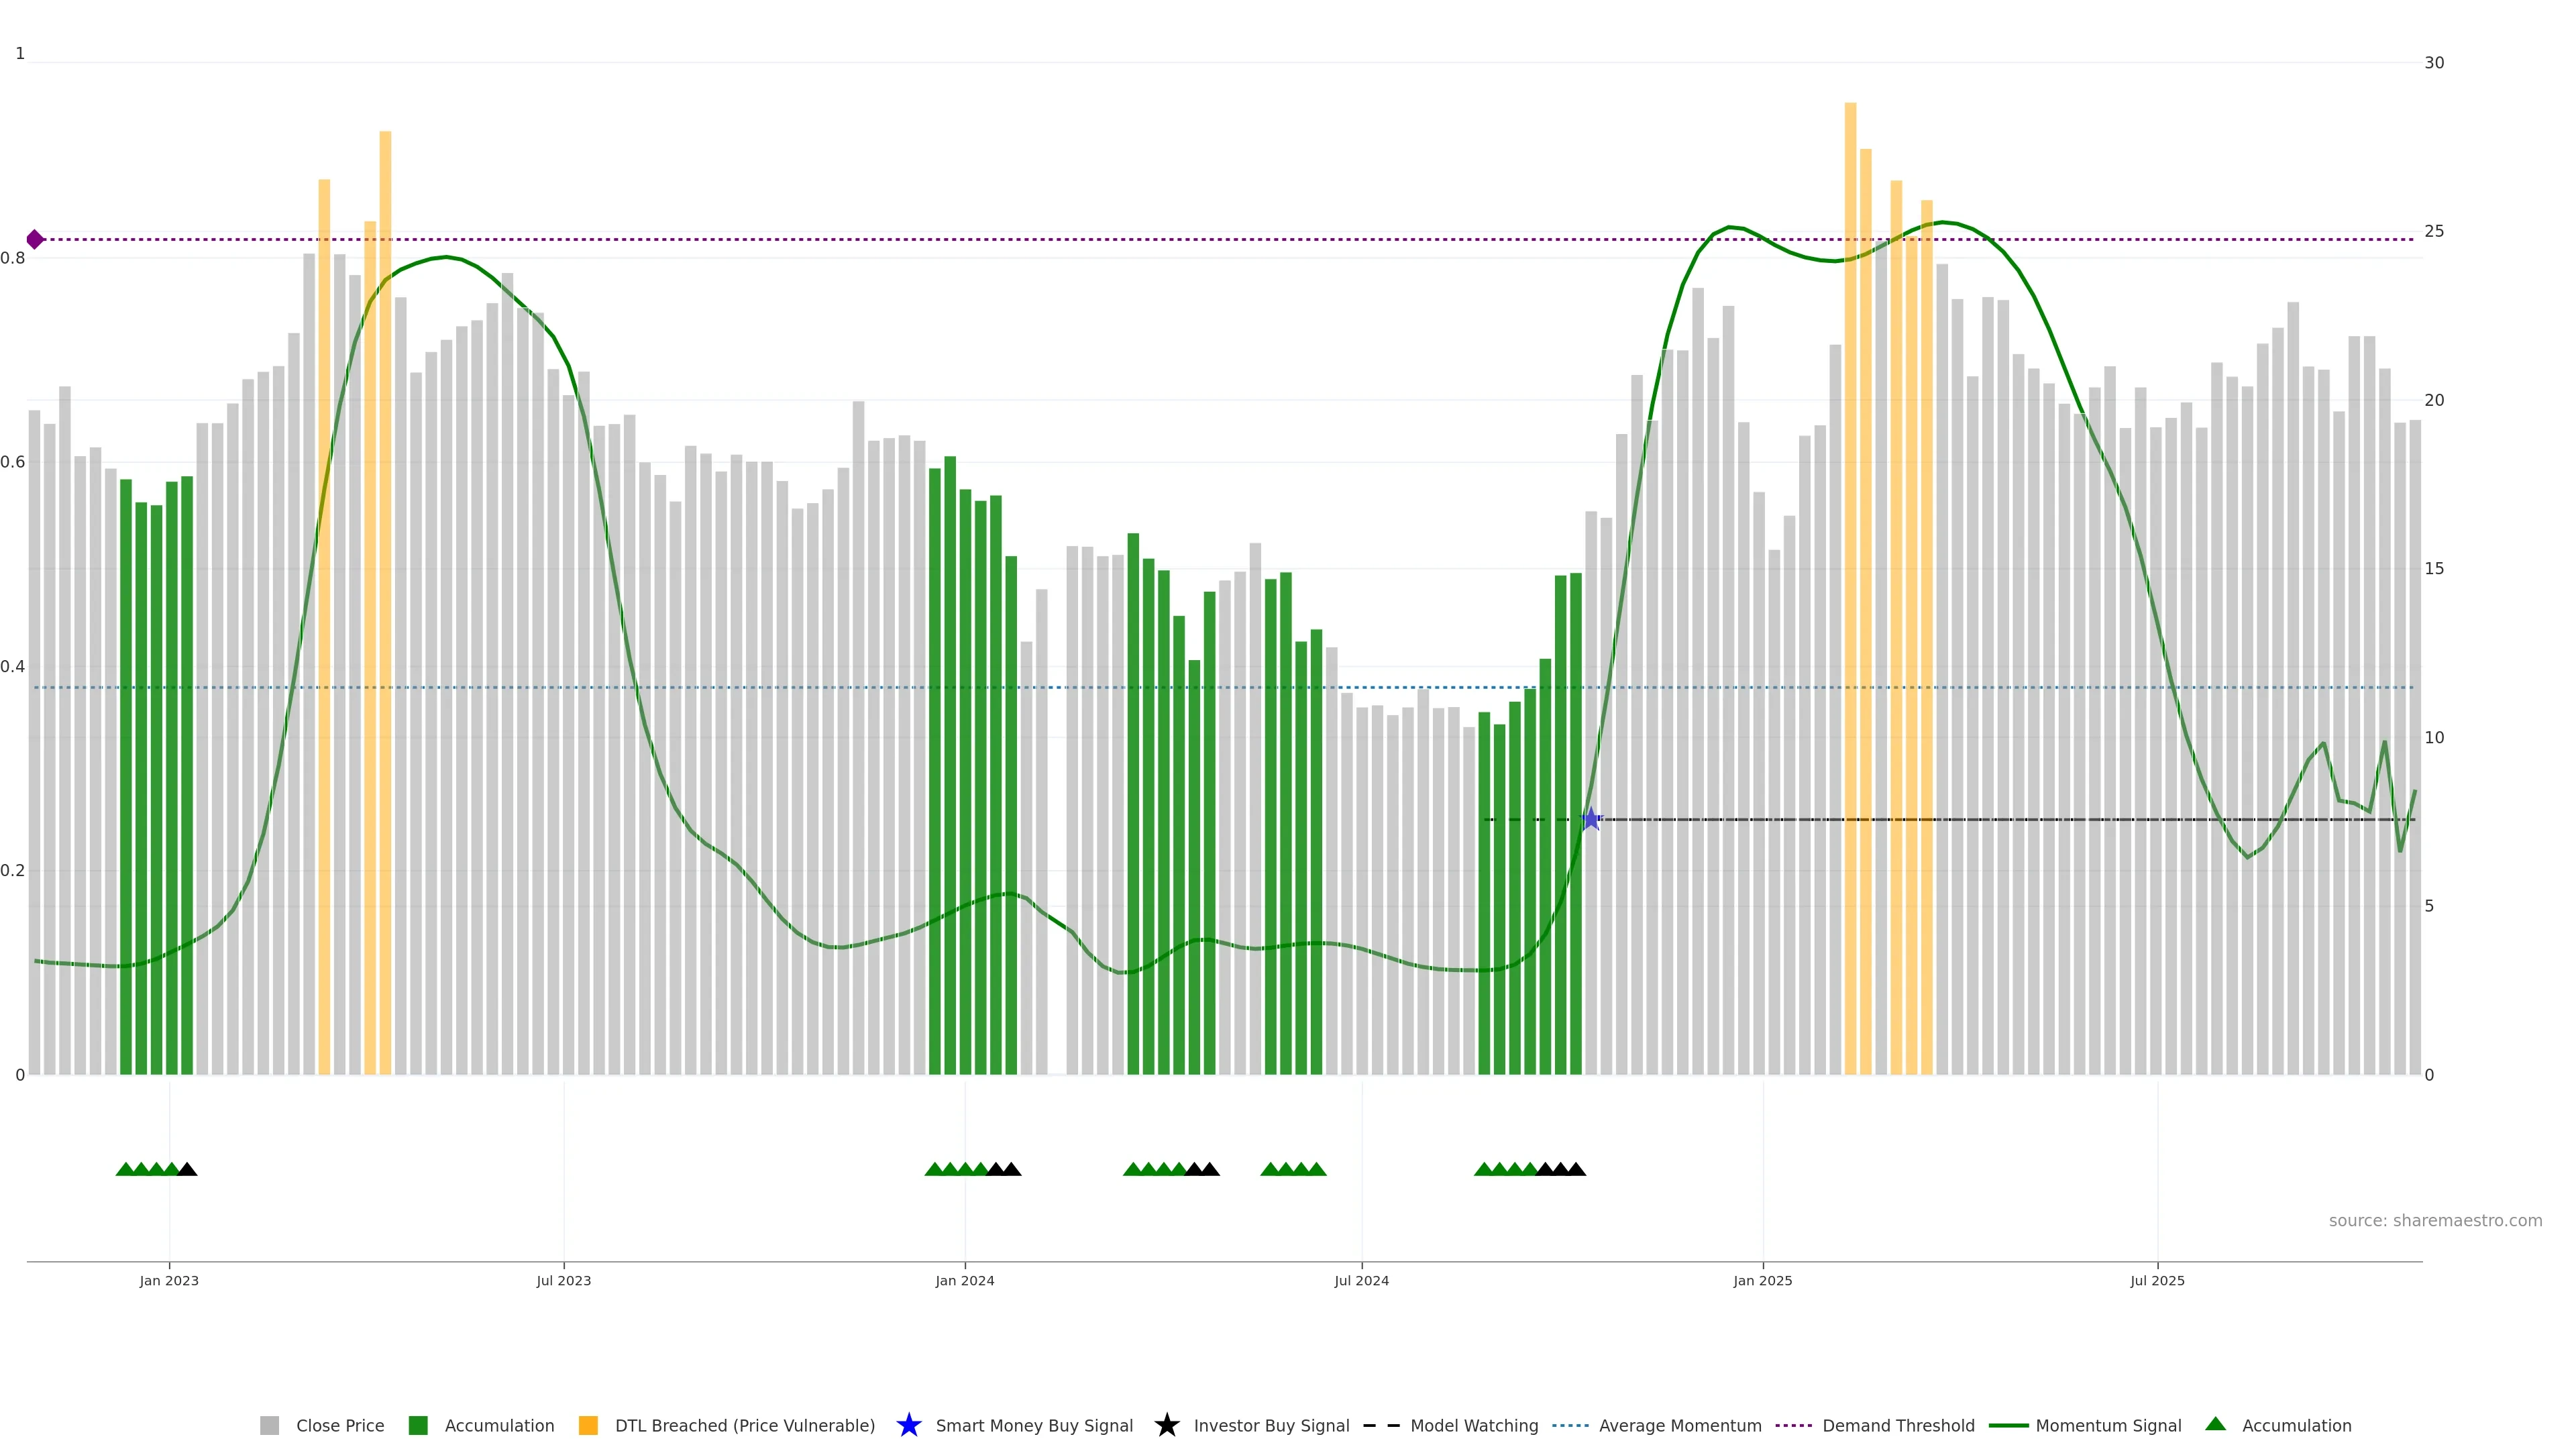The image size is (2576, 1449).
Task: Click the Jan 2023 axis label
Action: pos(169,1280)
